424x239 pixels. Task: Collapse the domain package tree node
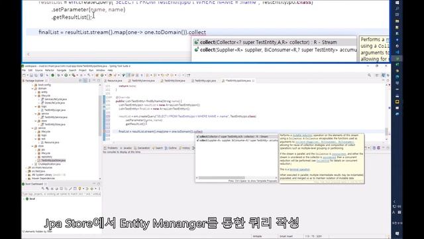pos(32,88)
